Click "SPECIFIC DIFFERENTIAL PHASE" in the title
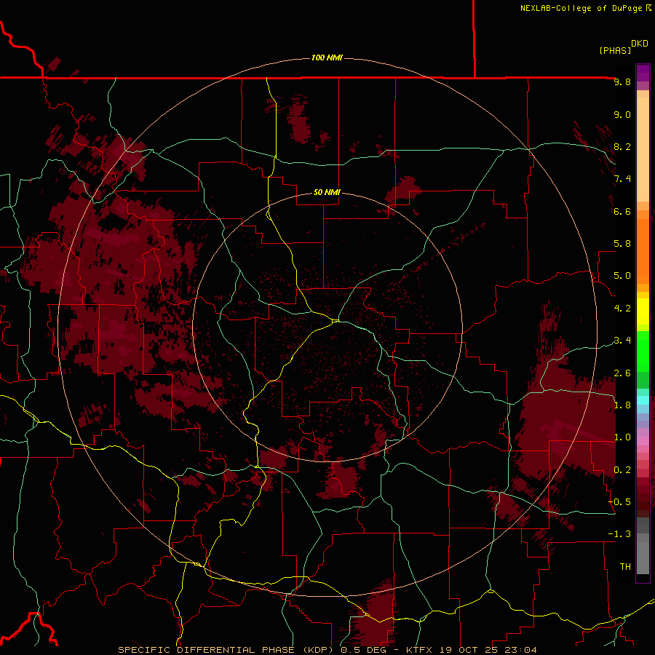 point(205,650)
